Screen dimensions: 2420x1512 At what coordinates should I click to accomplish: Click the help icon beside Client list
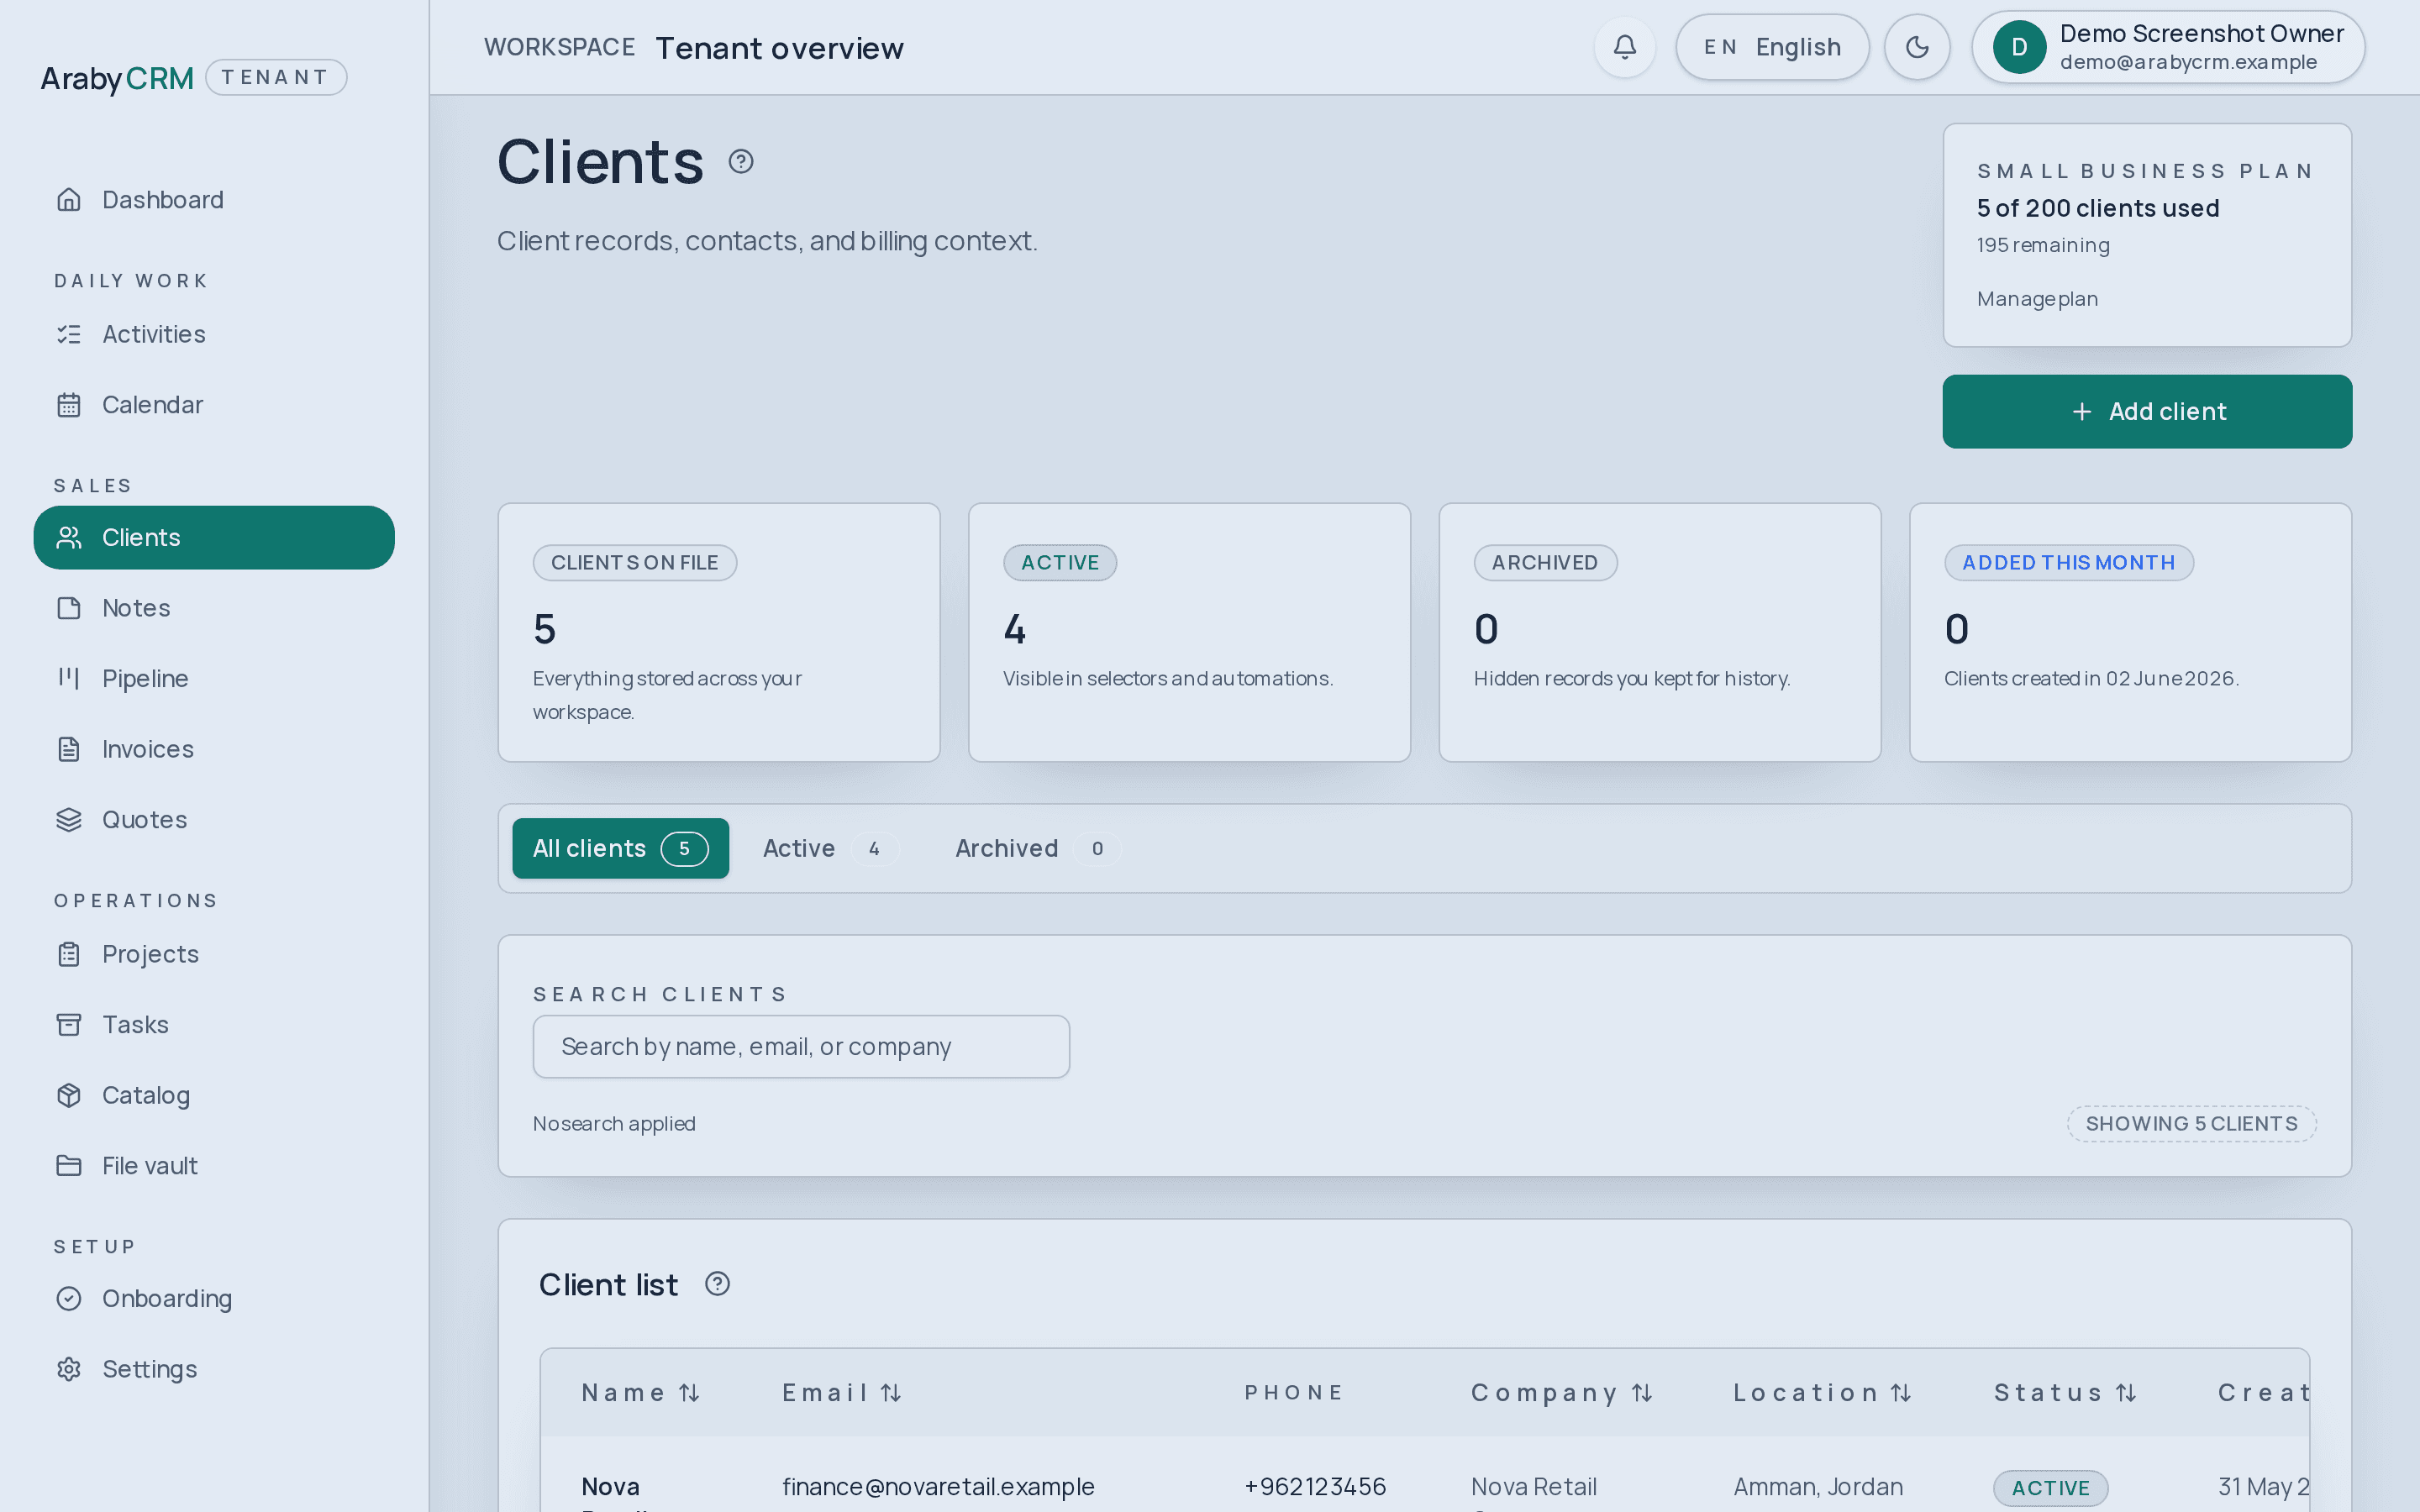(x=717, y=1283)
